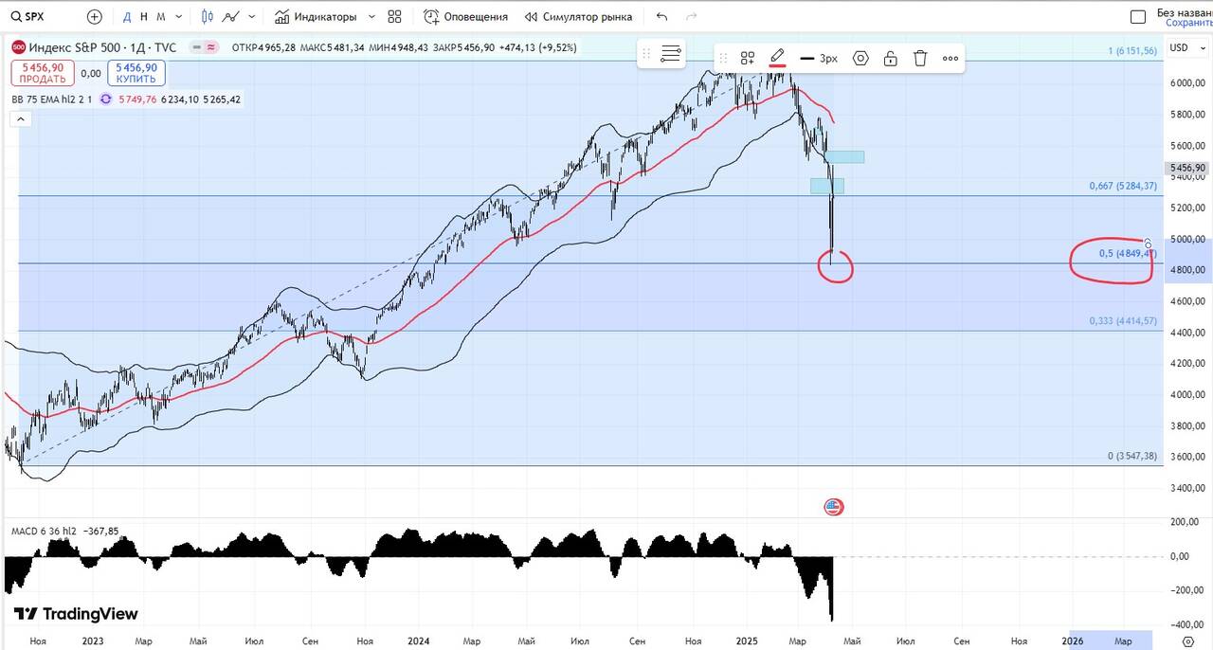Open the line color pencil tool
The width and height of the screenshot is (1213, 650).
point(777,58)
